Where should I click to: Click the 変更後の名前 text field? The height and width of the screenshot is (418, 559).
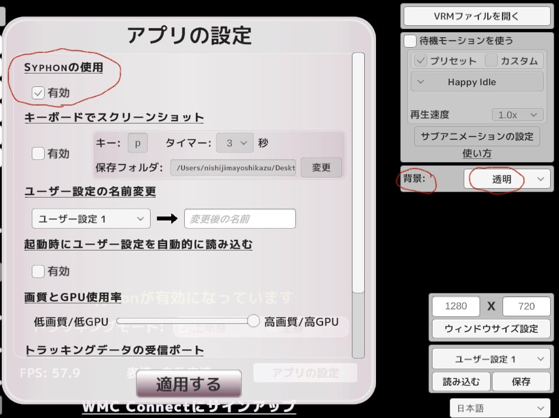coord(239,219)
